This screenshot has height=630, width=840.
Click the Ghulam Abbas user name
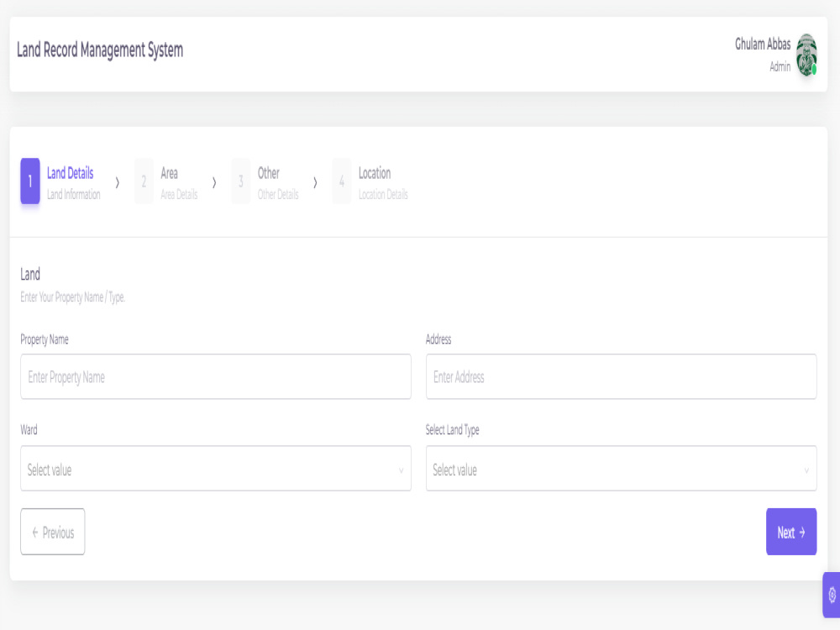(763, 44)
